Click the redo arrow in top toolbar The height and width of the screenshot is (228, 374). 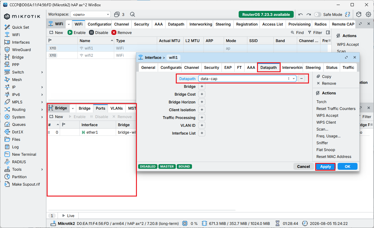click(309, 14)
